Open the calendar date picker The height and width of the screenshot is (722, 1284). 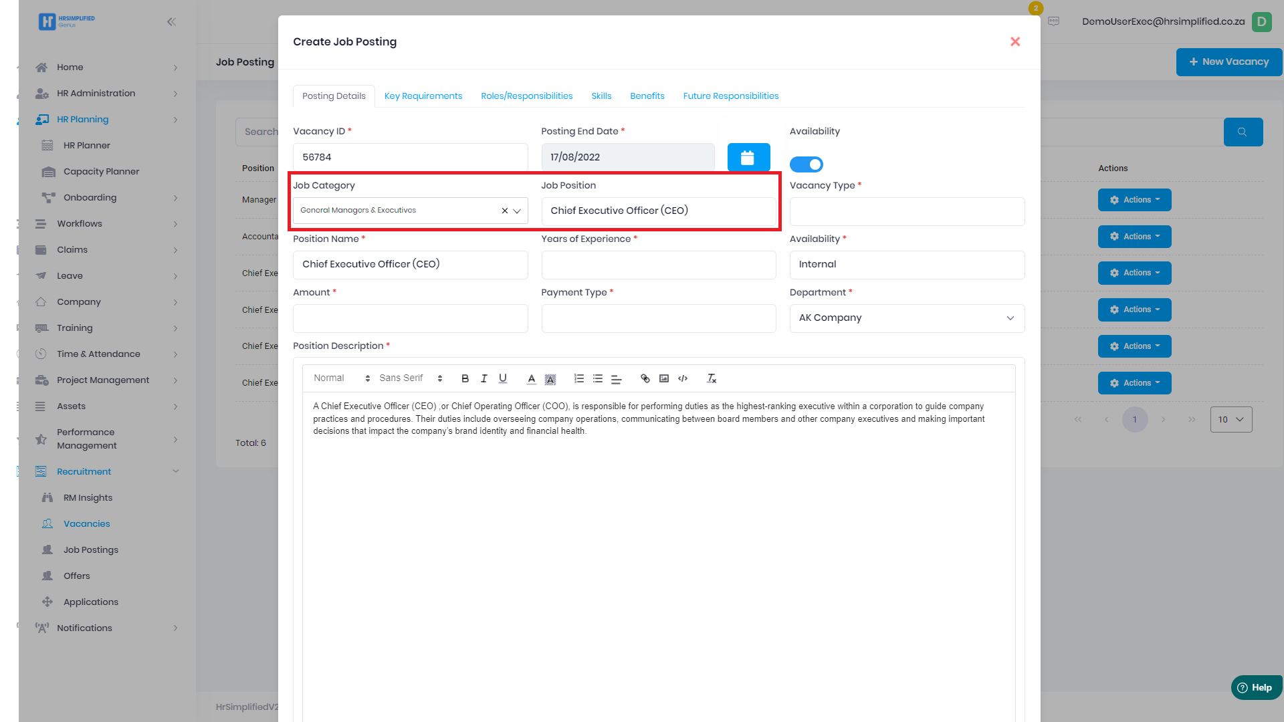click(748, 158)
